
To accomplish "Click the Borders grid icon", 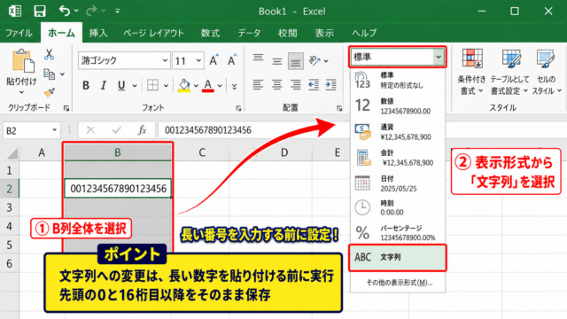I will [x=152, y=85].
